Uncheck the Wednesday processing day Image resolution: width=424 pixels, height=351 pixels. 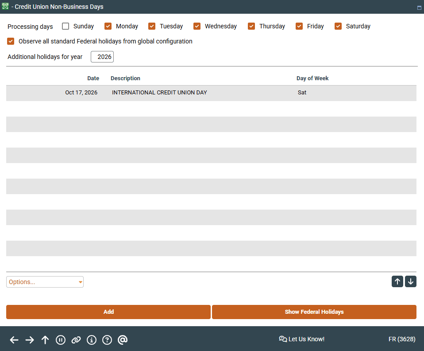click(197, 26)
